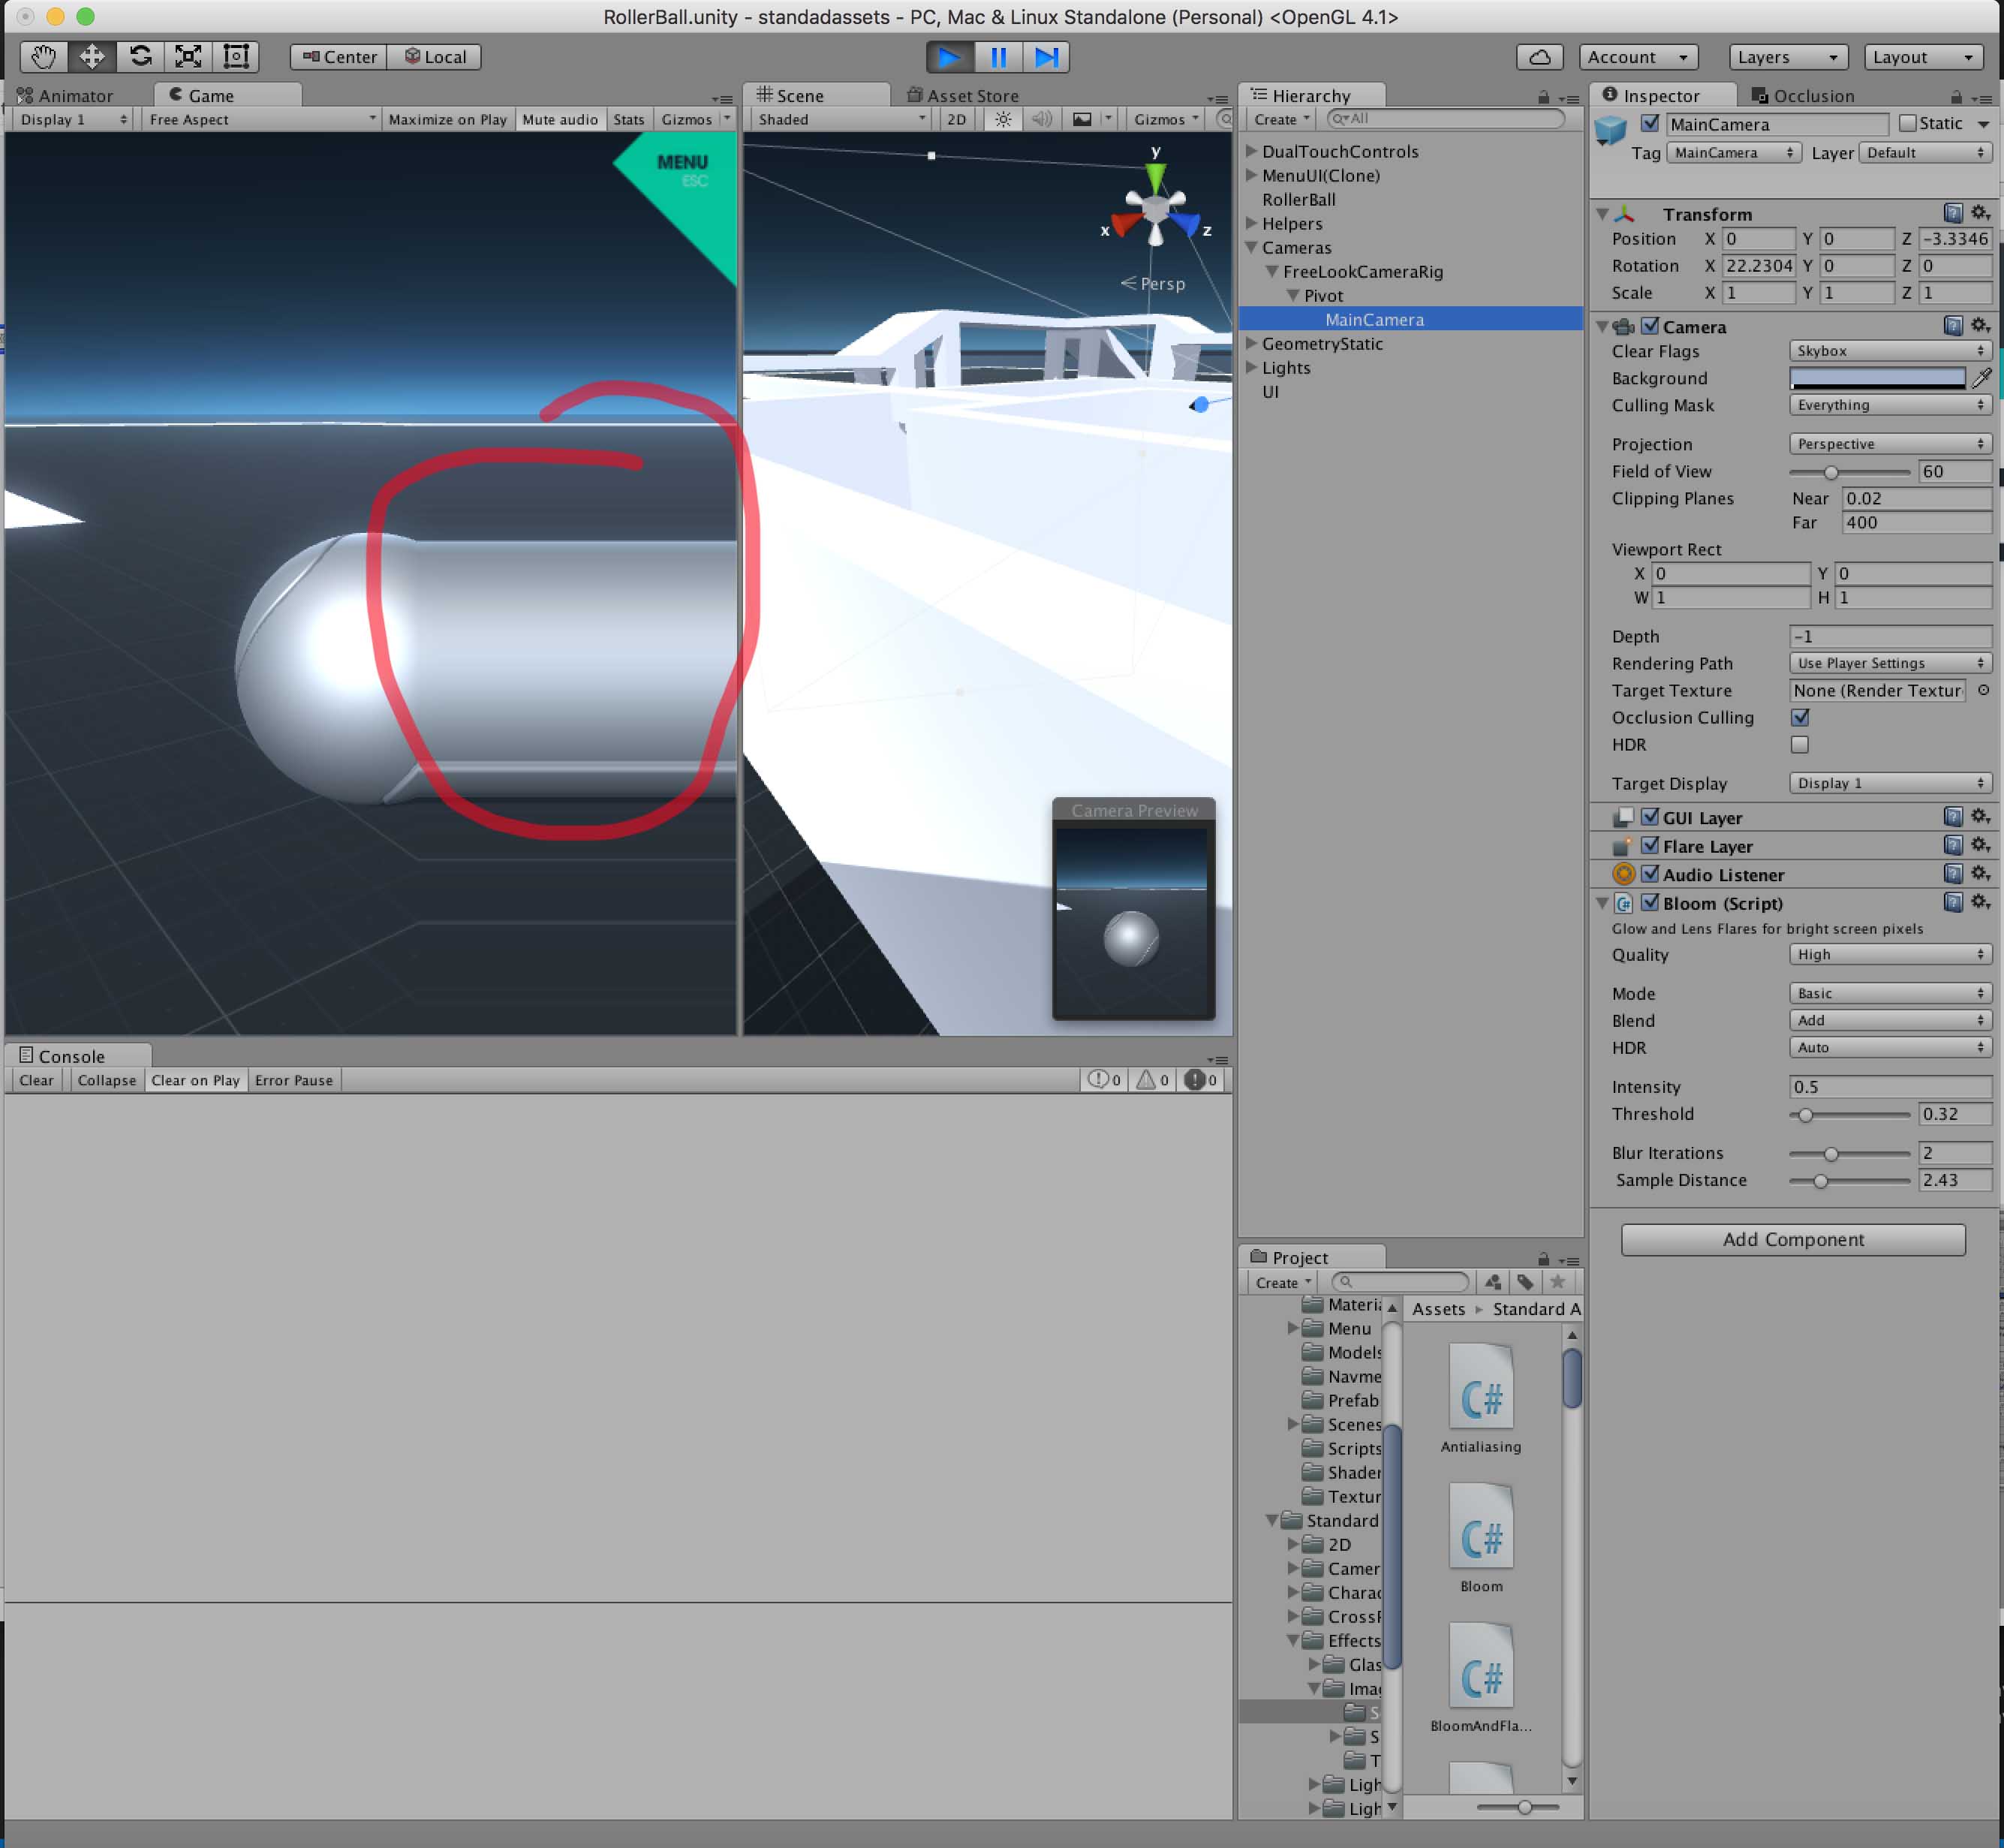Click Project search by label icon
This screenshot has height=1848, width=2004.
[1525, 1282]
